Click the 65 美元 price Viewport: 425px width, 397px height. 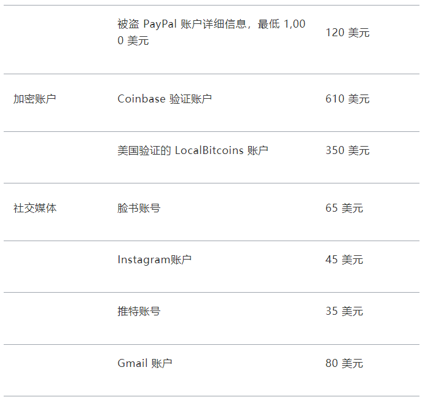pos(344,208)
